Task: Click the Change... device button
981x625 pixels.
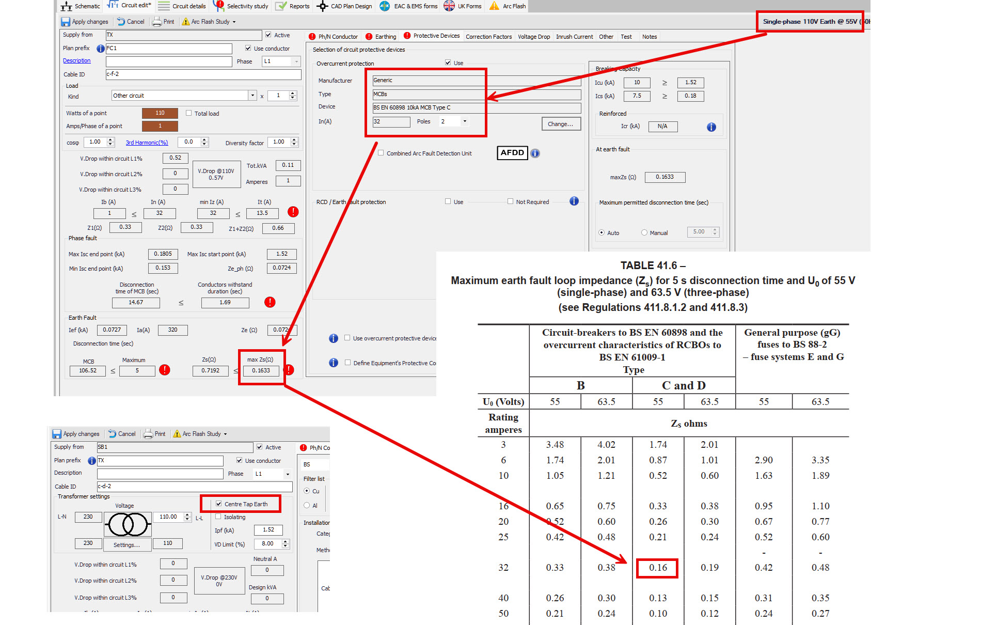Action: pos(561,124)
